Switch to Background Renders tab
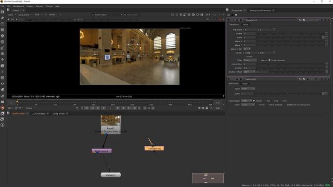This screenshot has width=333, height=187. [x=260, y=10]
